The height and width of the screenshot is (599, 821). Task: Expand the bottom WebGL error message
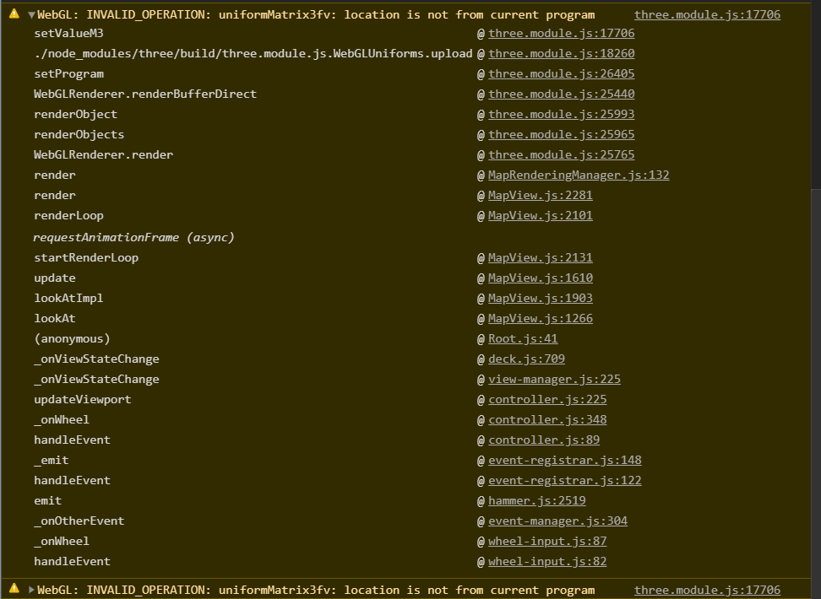32,590
